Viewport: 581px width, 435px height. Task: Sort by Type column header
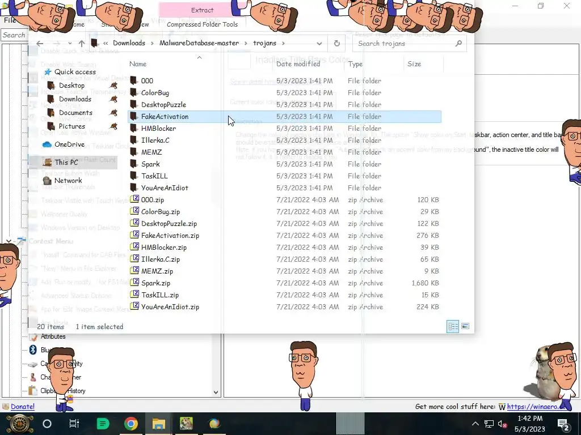click(x=355, y=64)
